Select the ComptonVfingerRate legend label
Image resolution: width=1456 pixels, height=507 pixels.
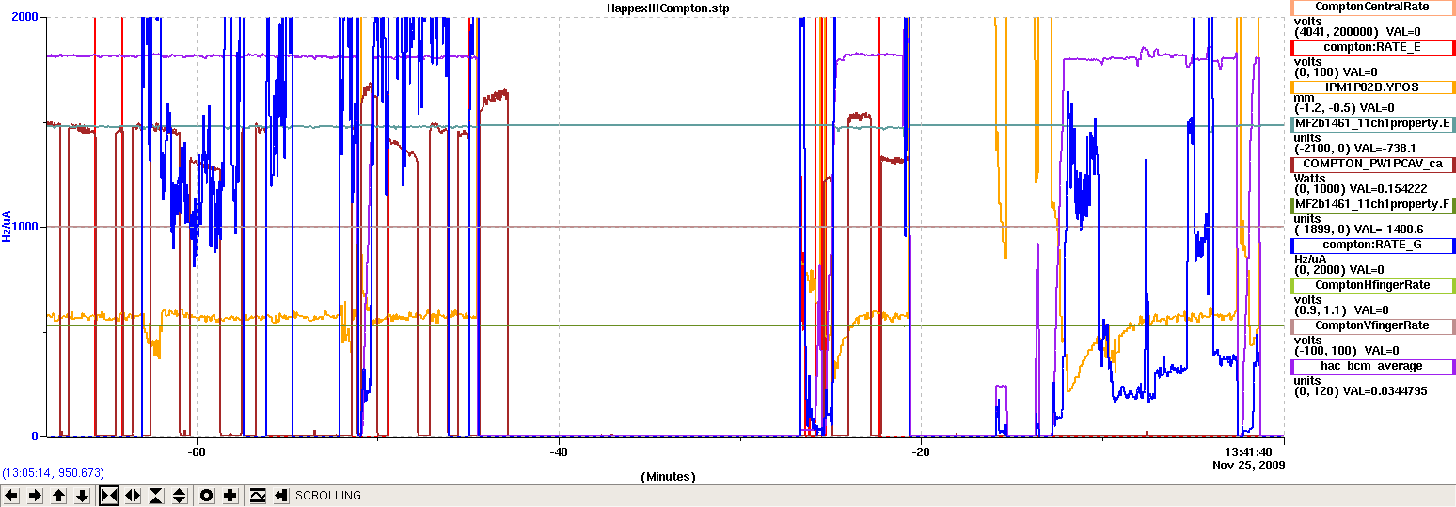[x=1371, y=325]
